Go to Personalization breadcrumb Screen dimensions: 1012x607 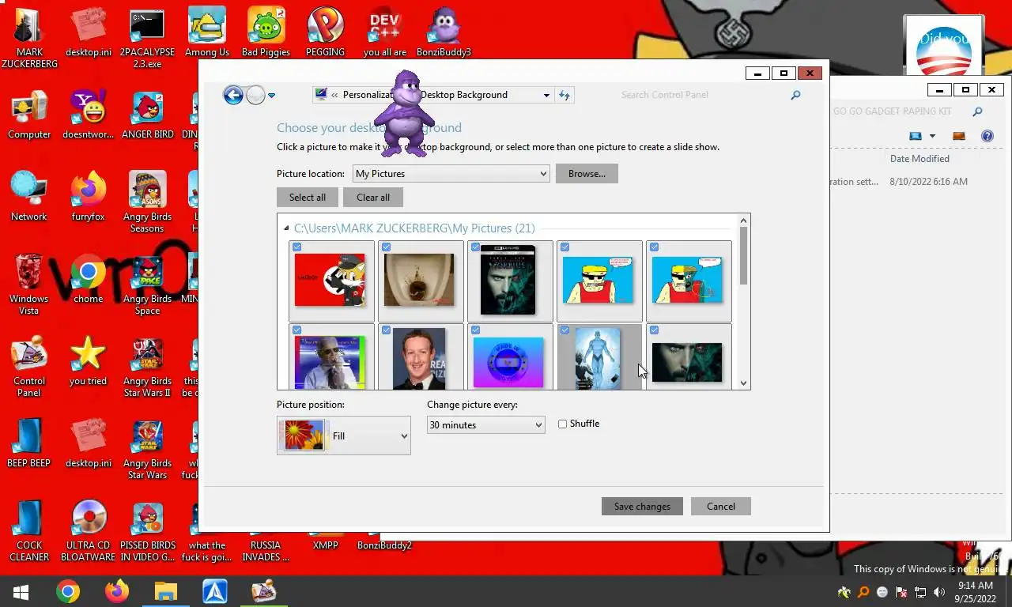tap(368, 95)
